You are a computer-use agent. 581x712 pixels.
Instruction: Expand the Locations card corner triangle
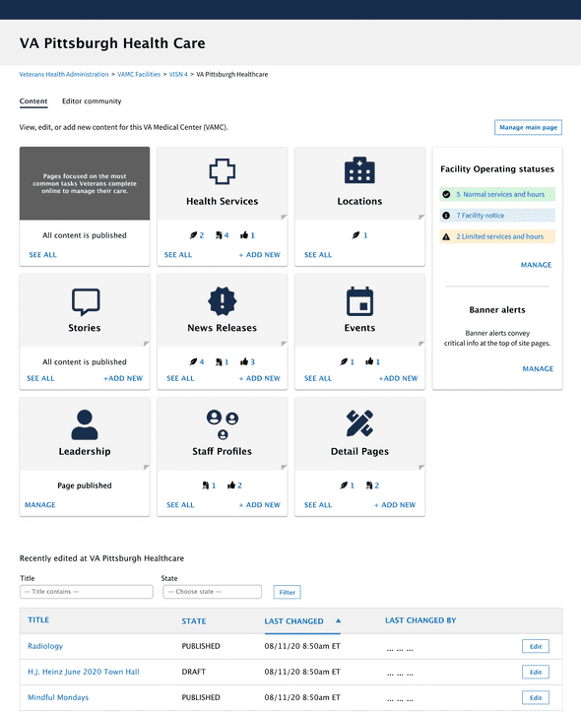coord(421,217)
